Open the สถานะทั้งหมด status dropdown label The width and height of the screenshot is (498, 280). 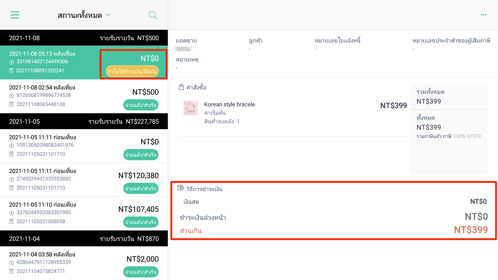[x=80, y=15]
